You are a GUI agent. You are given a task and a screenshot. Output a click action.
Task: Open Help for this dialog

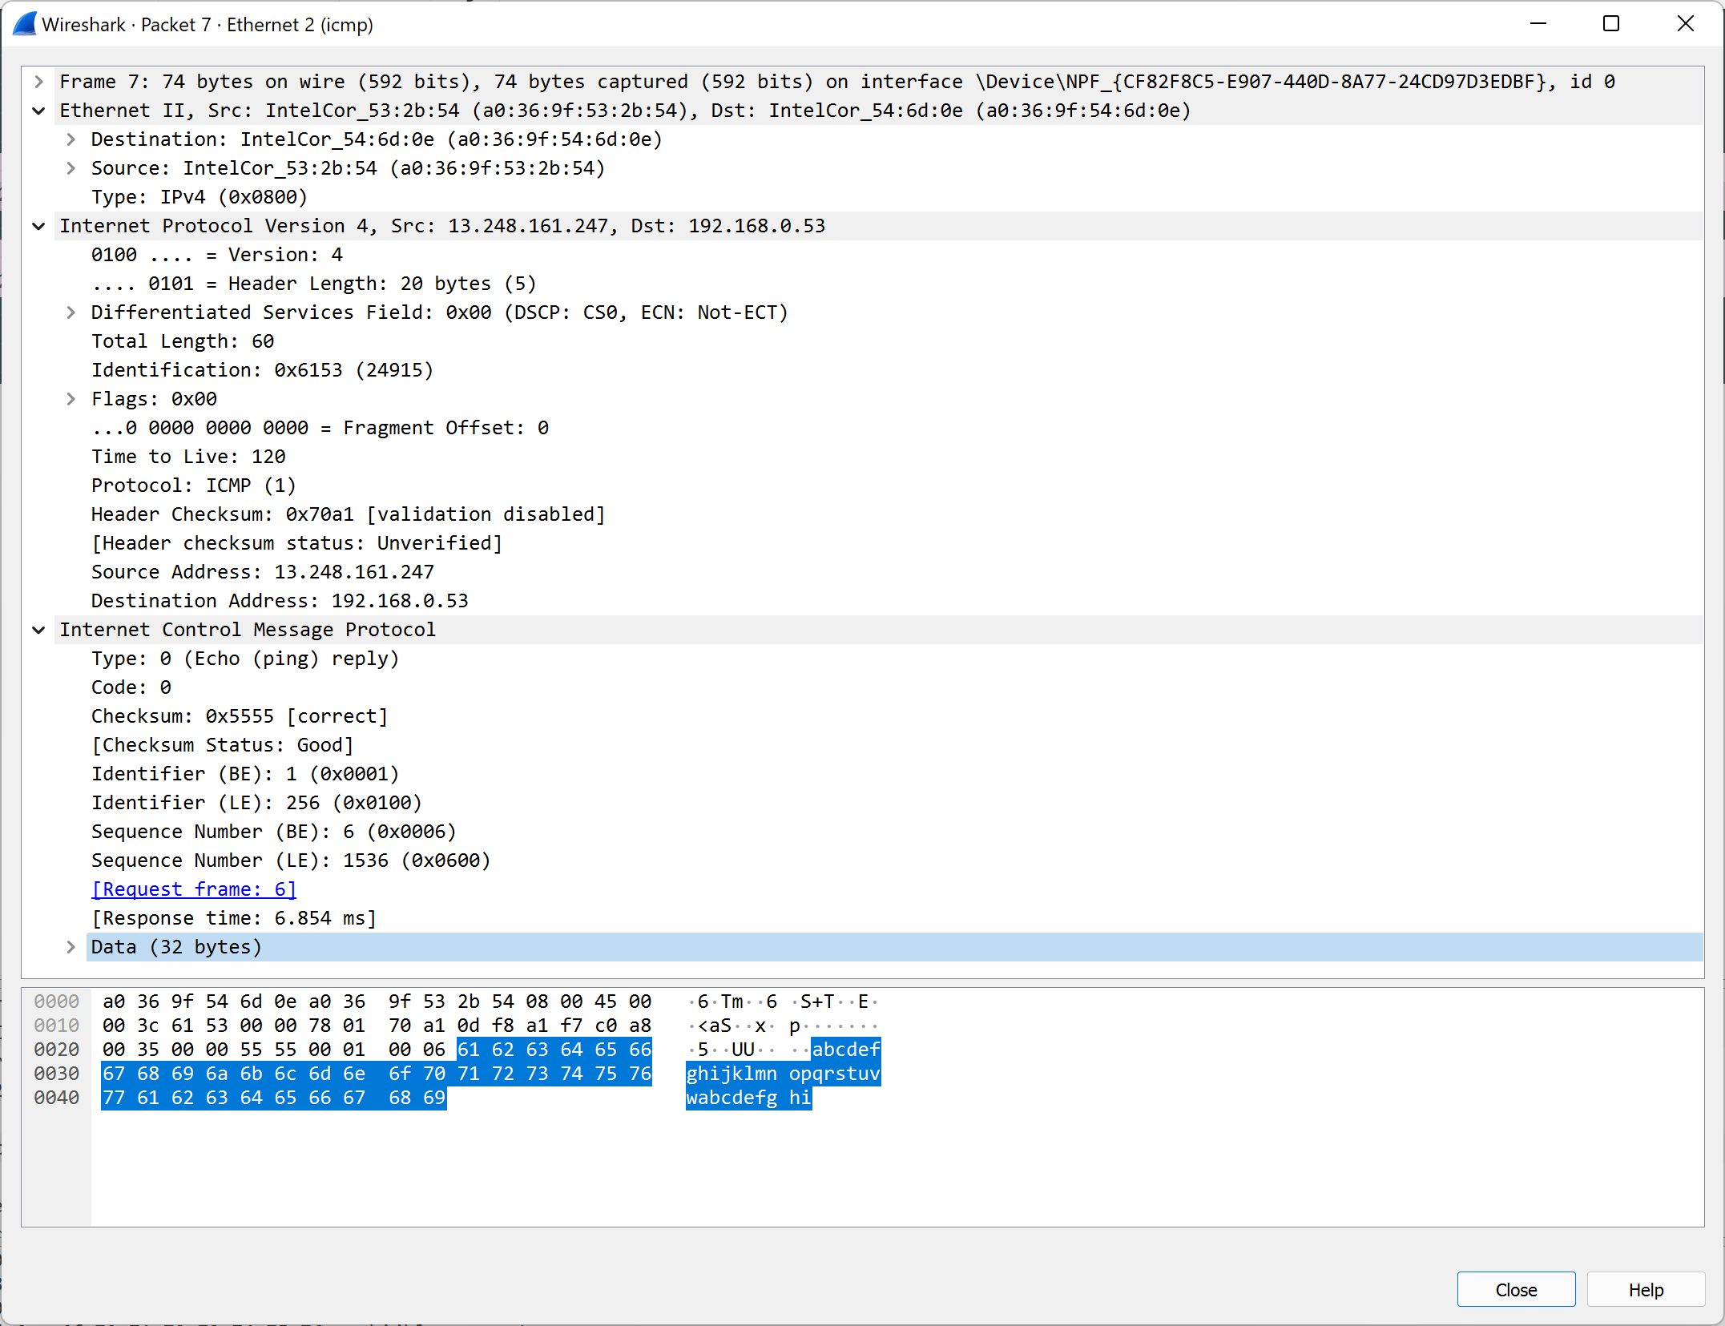click(1646, 1289)
